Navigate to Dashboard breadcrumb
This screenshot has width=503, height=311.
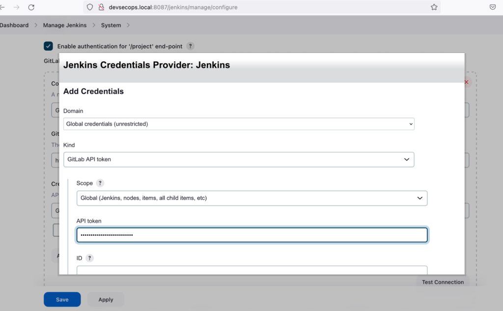(x=14, y=25)
